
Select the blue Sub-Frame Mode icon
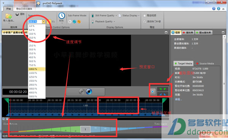74,22
